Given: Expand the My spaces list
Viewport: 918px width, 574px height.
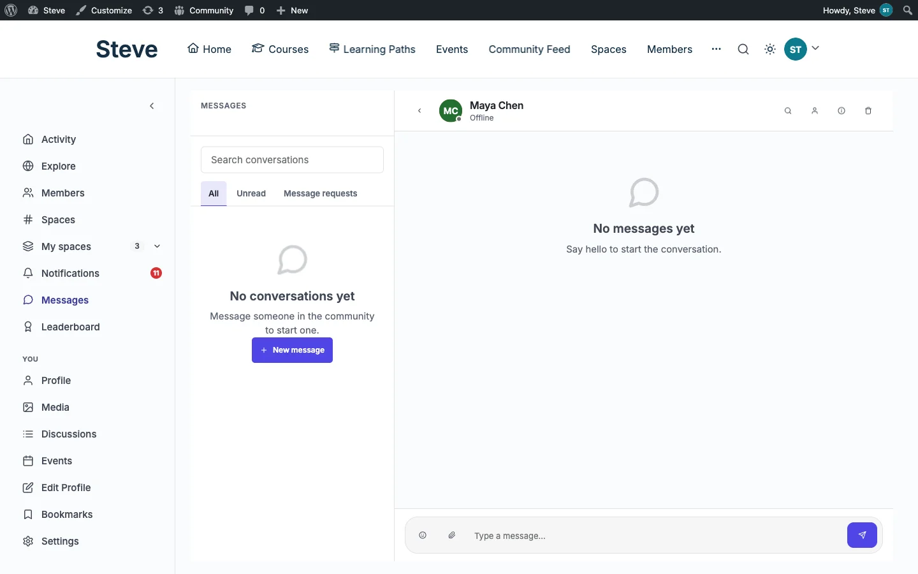Looking at the screenshot, I should click(x=157, y=246).
